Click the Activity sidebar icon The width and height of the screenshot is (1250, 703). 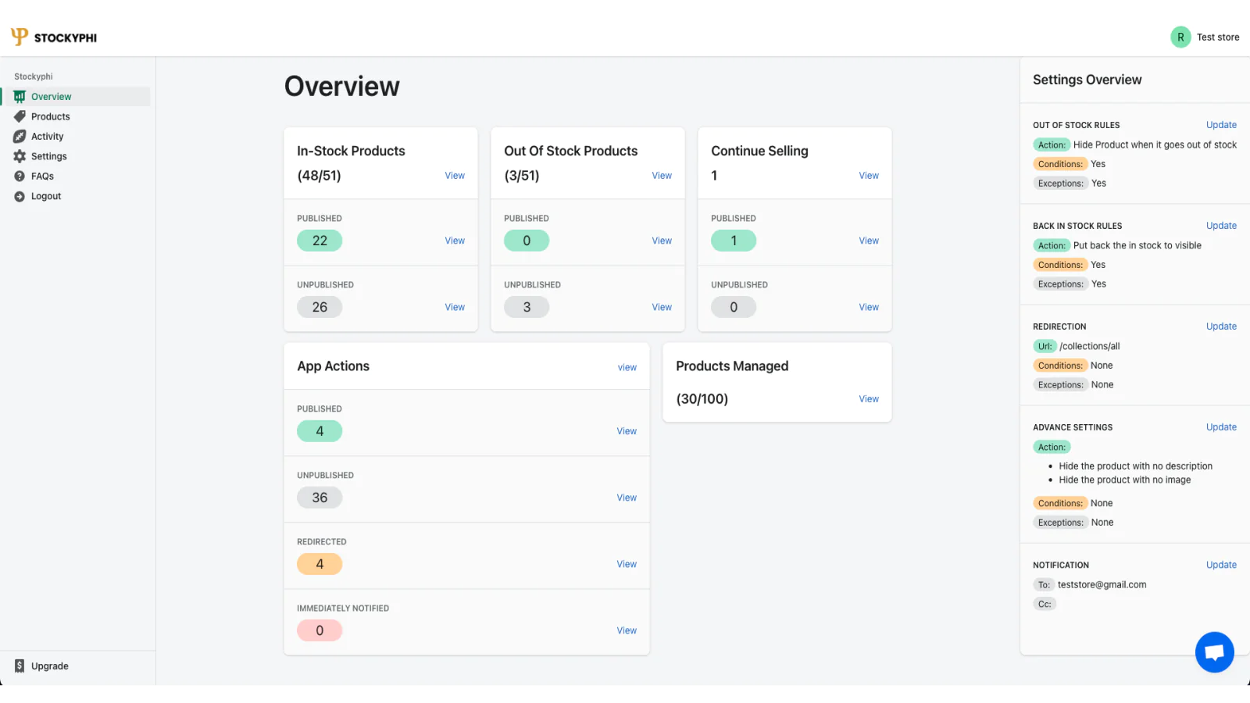(x=20, y=137)
